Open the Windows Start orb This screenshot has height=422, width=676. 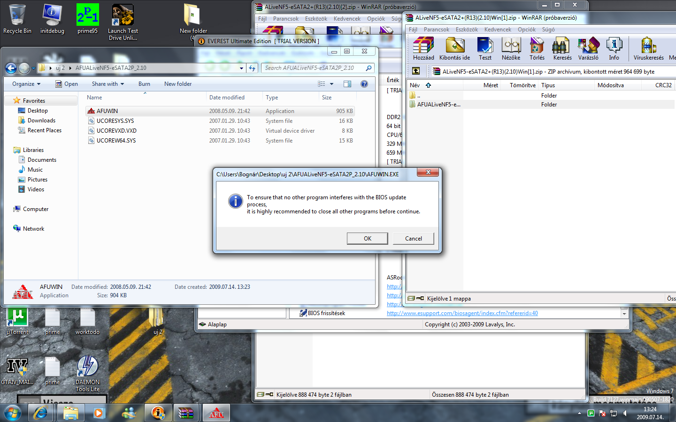click(13, 414)
